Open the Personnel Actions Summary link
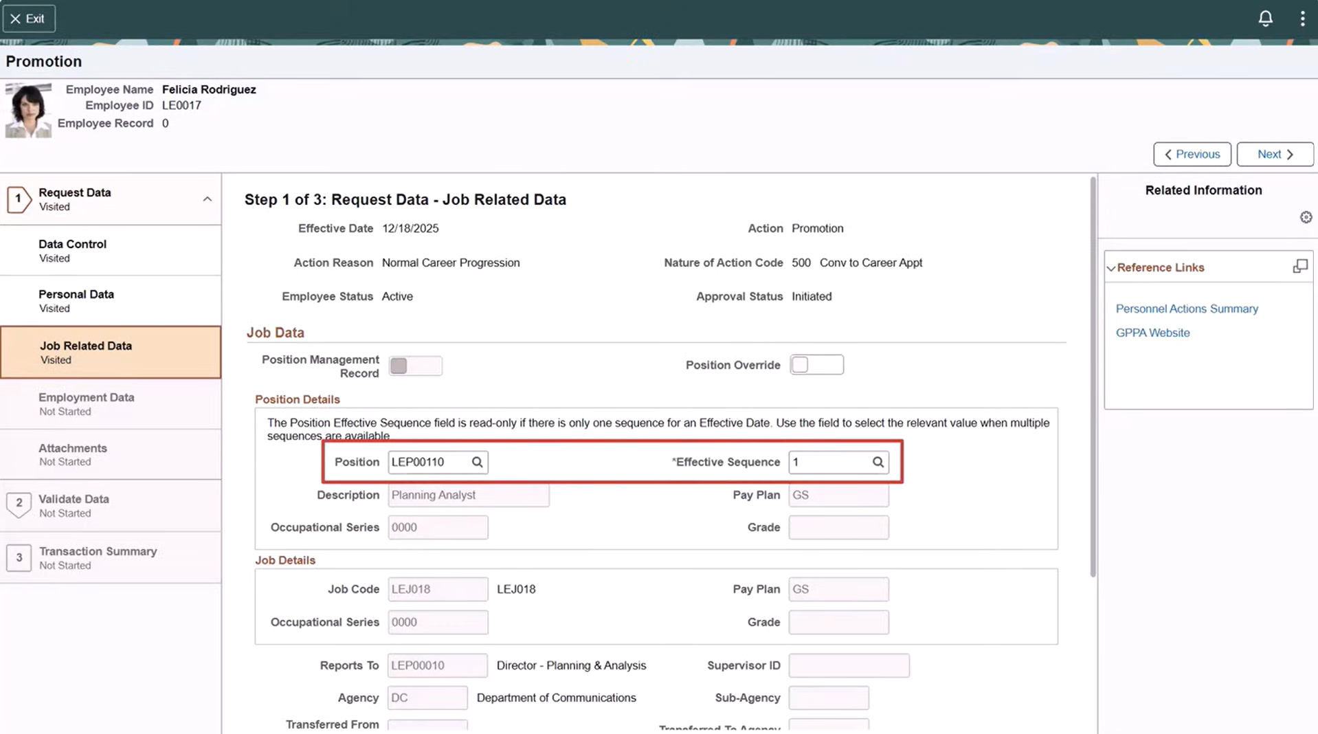1318x734 pixels. [x=1187, y=309]
